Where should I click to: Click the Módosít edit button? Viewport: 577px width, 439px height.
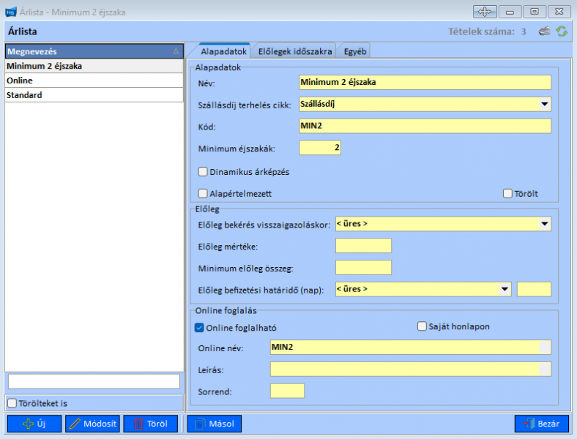[x=92, y=424]
